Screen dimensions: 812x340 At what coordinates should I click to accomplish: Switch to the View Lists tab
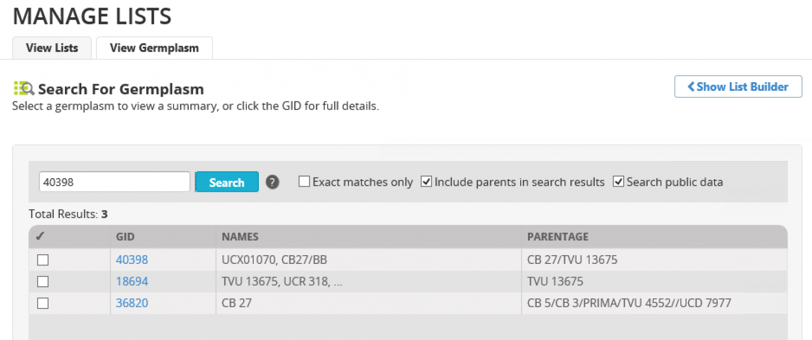pyautogui.click(x=52, y=48)
